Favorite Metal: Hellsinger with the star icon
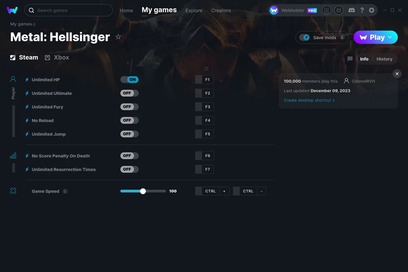This screenshot has height=272, width=408. click(118, 37)
